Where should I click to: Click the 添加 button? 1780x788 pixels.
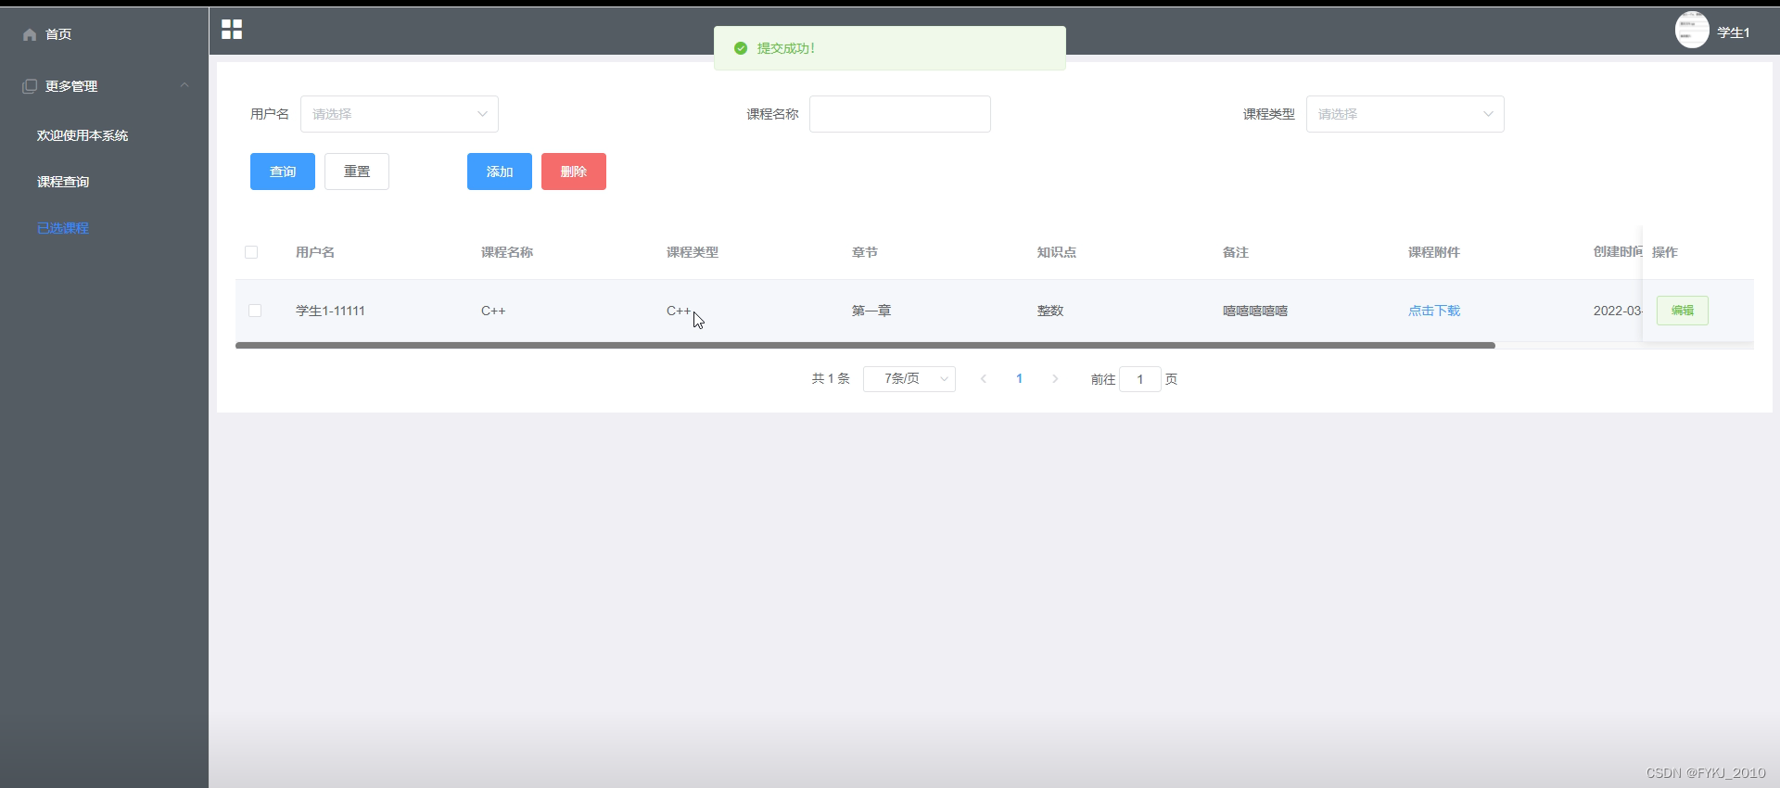pyautogui.click(x=500, y=172)
